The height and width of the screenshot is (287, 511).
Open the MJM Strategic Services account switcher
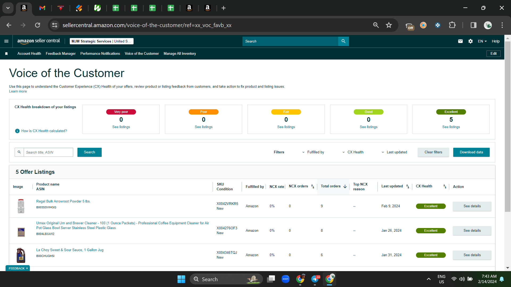pos(101,41)
